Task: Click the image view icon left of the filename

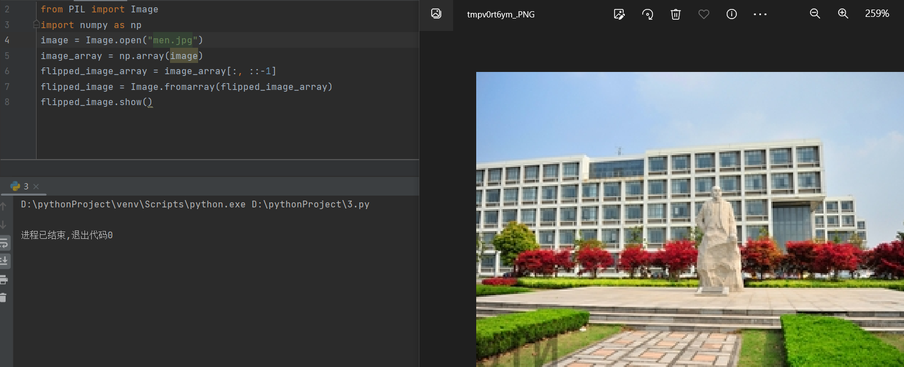Action: pos(436,14)
